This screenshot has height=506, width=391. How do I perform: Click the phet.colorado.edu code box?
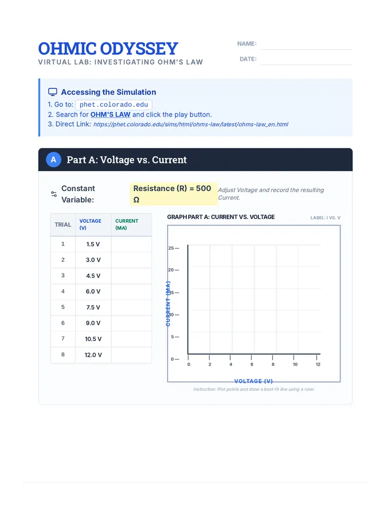point(113,105)
